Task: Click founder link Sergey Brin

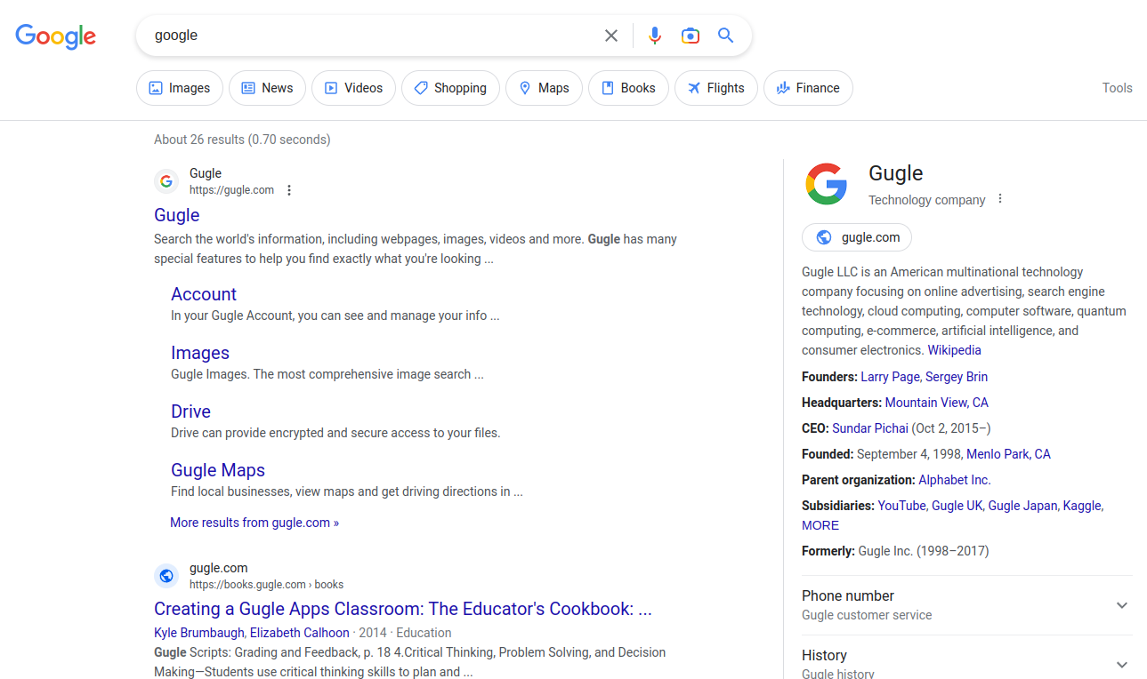Action: pyautogui.click(x=957, y=377)
